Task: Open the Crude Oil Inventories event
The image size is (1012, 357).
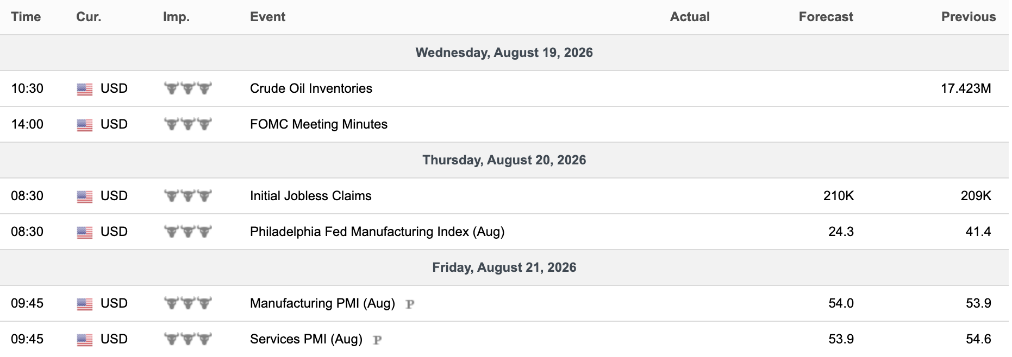Action: coord(311,88)
